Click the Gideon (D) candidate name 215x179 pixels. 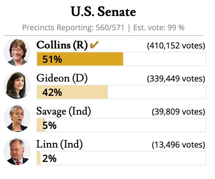[x=62, y=78]
